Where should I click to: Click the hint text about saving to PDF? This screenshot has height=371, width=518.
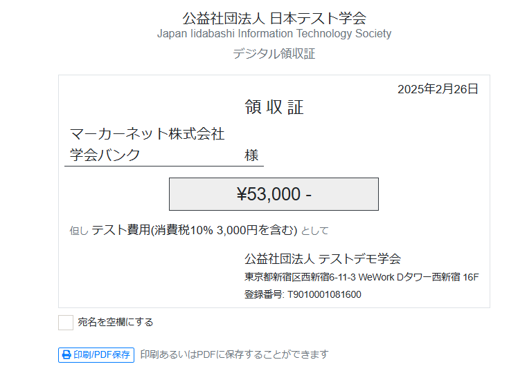coord(234,354)
